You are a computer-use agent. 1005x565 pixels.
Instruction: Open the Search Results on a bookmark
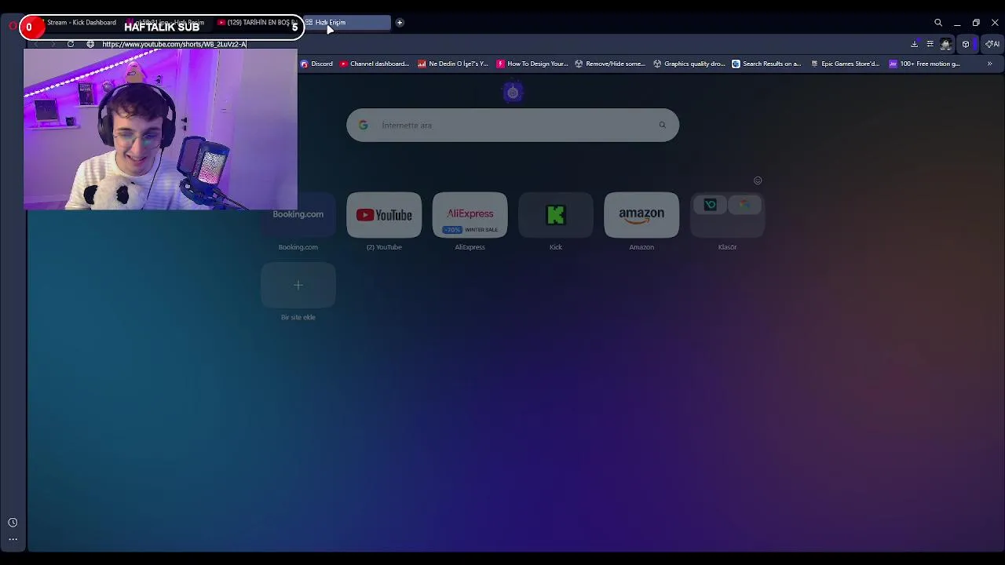pos(766,64)
